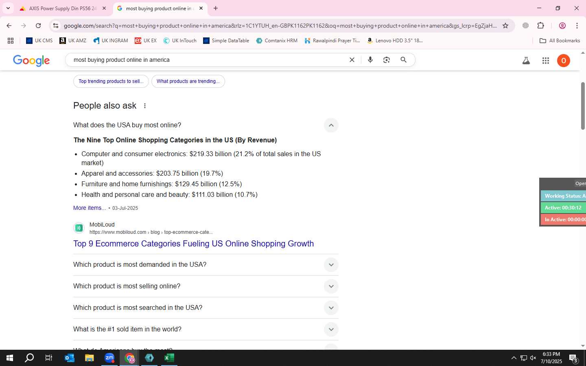Image resolution: width=586 pixels, height=366 pixels.
Task: Open the orange Google account avatar
Action: coord(564,61)
